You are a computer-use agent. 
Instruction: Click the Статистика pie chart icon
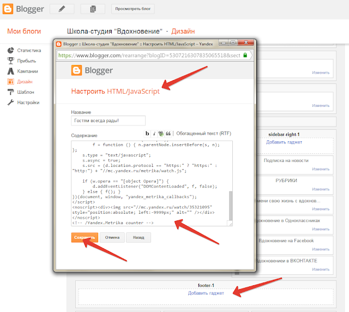tap(10, 50)
